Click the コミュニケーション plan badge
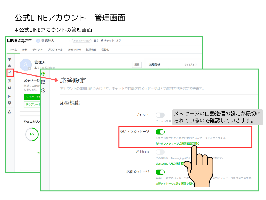266x200 pixels. pos(82,41)
